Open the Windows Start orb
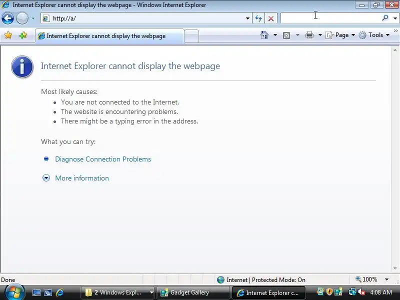Viewport: 400px width, 300px height. [14, 292]
